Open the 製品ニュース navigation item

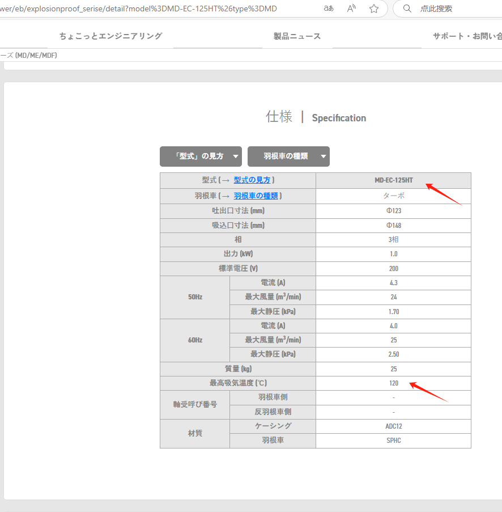[x=297, y=35]
